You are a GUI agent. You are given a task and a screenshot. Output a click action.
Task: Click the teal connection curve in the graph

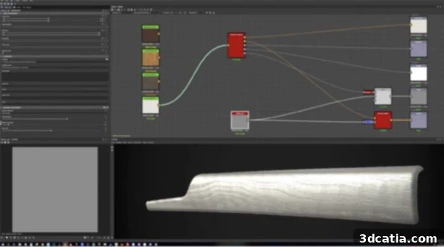point(193,75)
